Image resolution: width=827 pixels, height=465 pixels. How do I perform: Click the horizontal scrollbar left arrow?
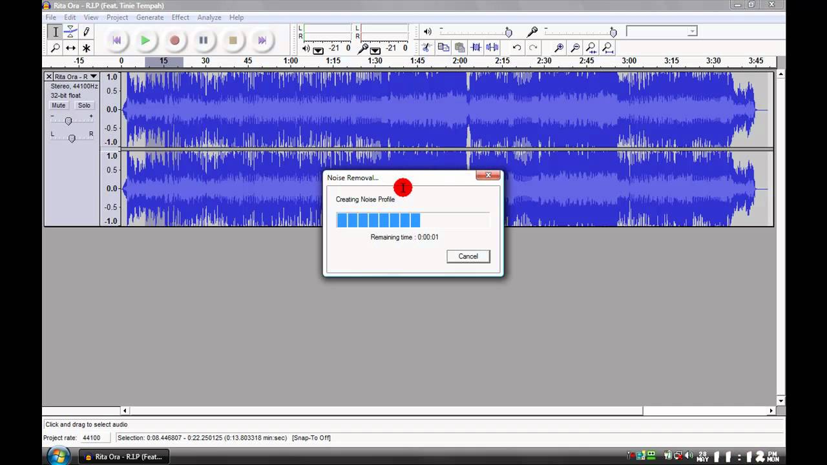[x=125, y=411]
